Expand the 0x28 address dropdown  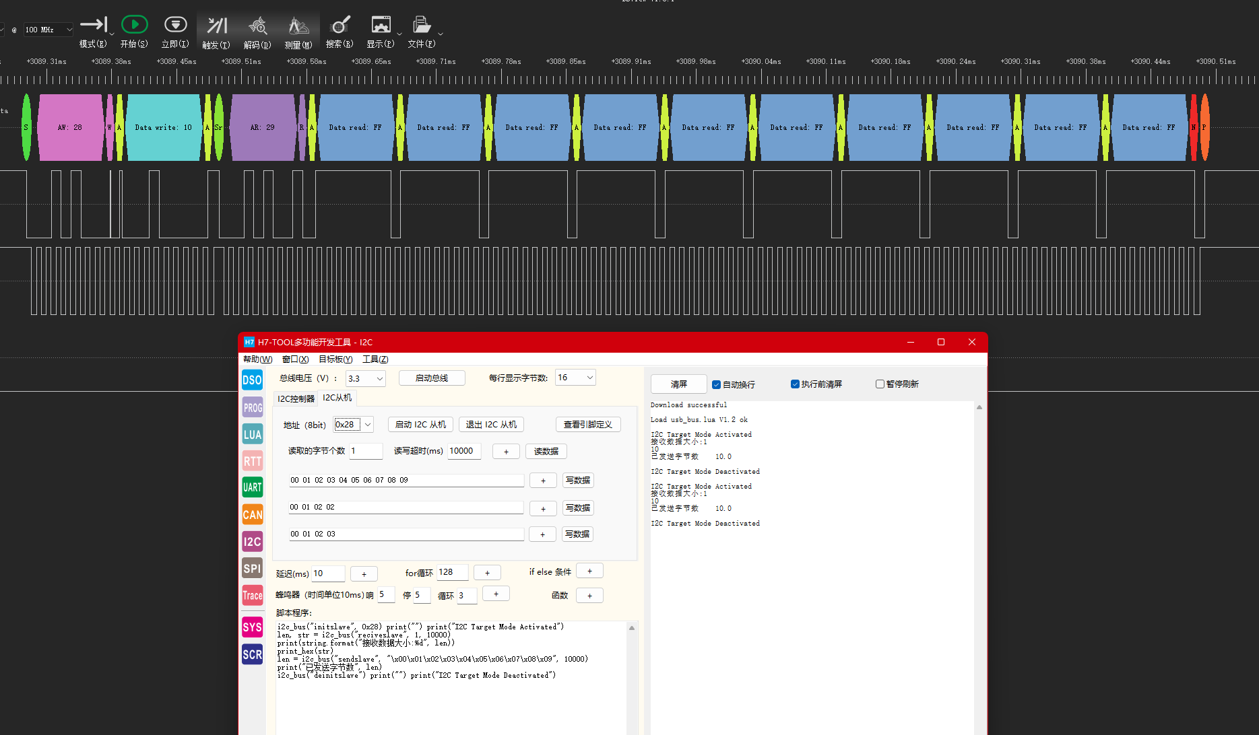353,424
